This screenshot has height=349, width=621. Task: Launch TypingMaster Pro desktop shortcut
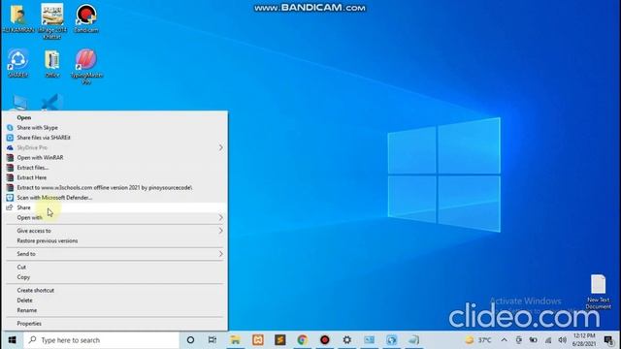click(86, 66)
